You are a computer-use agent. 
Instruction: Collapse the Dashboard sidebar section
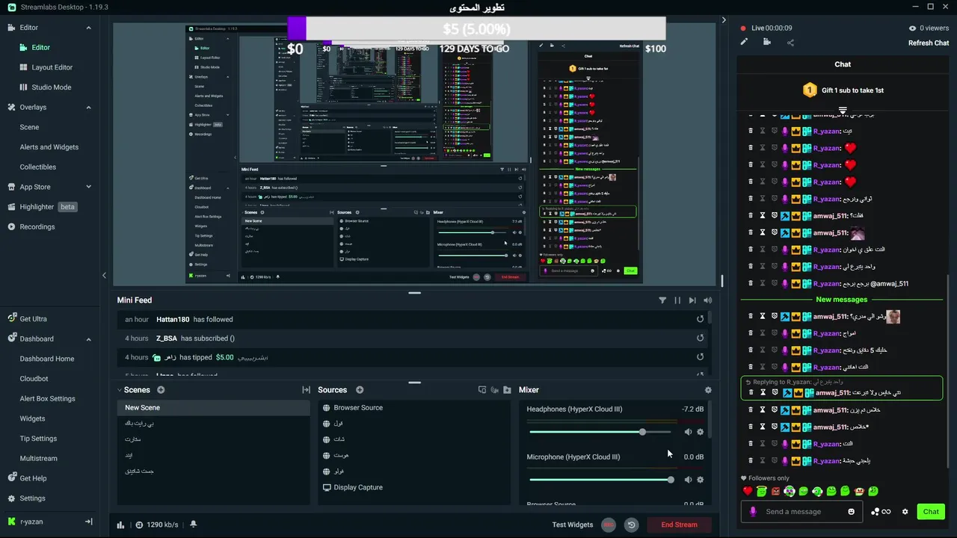pos(88,339)
